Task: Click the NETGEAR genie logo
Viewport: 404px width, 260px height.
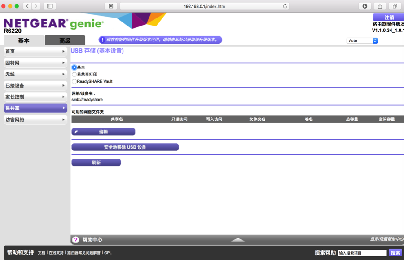Action: tap(53, 24)
